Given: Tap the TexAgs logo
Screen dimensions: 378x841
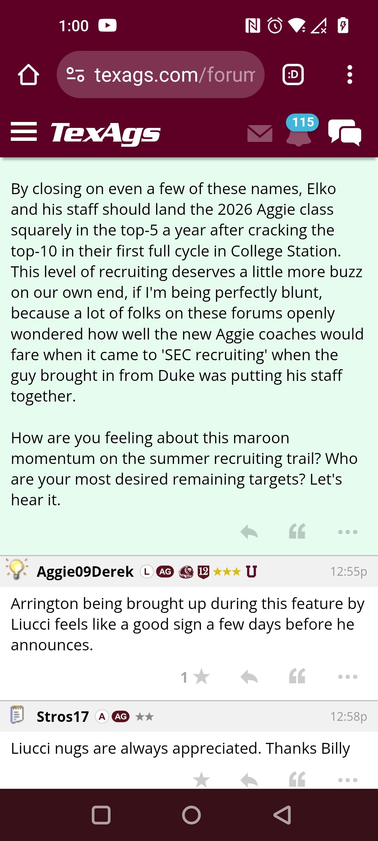Looking at the screenshot, I should pos(105,133).
